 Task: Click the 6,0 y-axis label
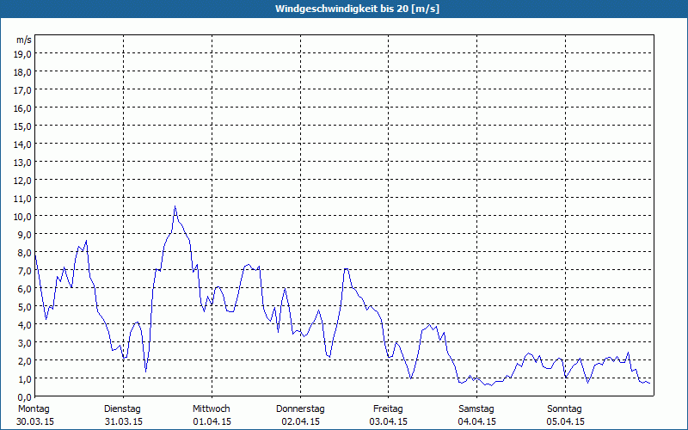coord(25,289)
